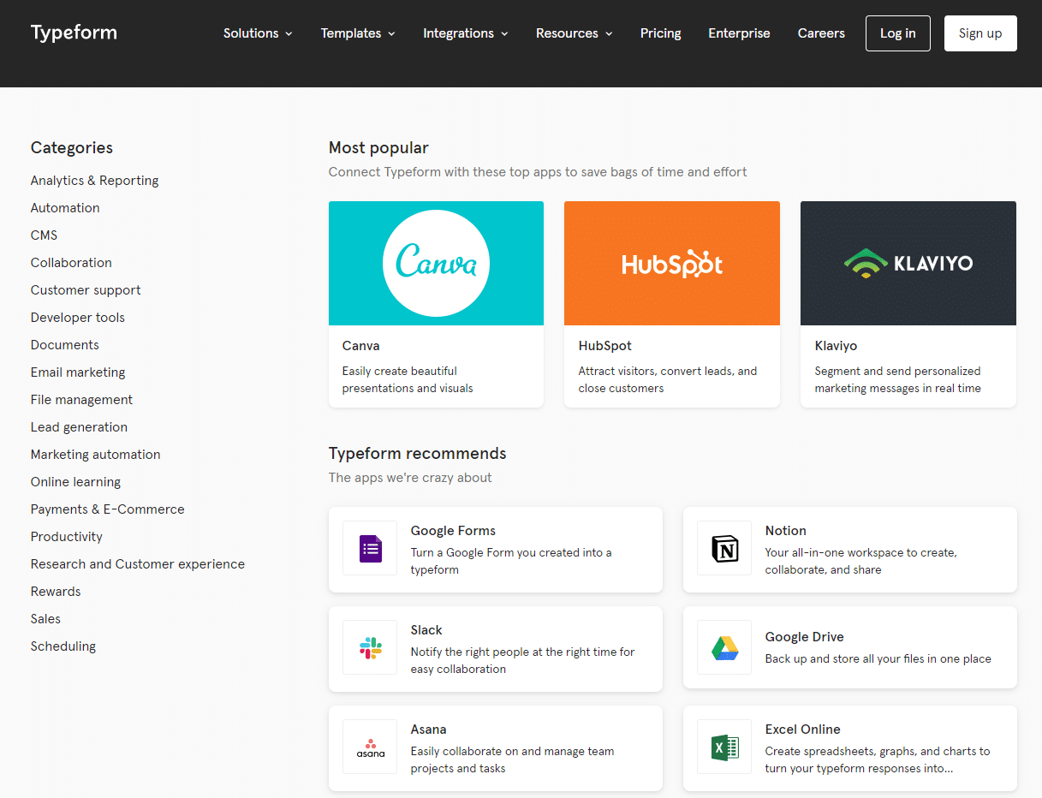1042x798 pixels.
Task: Click 'Attract visitors, convert leads' description
Action: pyautogui.click(x=668, y=380)
